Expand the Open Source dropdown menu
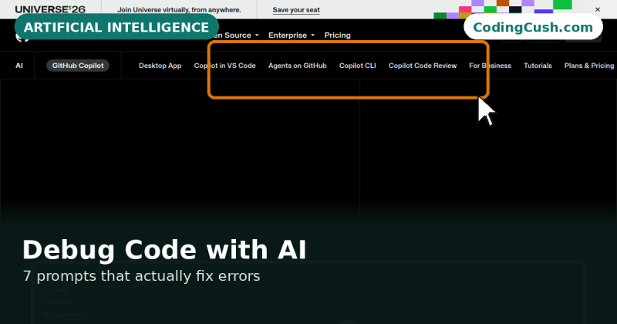 (236, 35)
